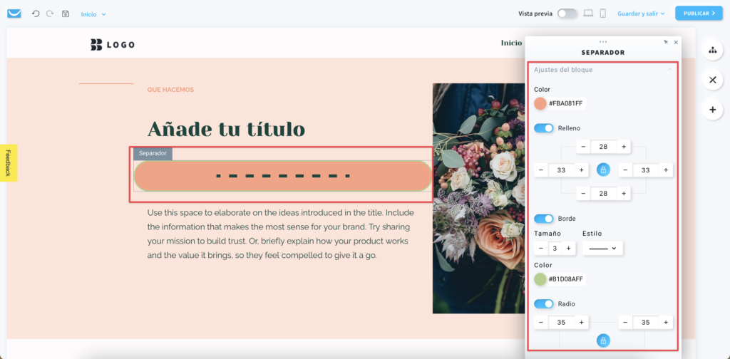Toggle the Vista previa switch
The image size is (730, 359).
(x=567, y=14)
